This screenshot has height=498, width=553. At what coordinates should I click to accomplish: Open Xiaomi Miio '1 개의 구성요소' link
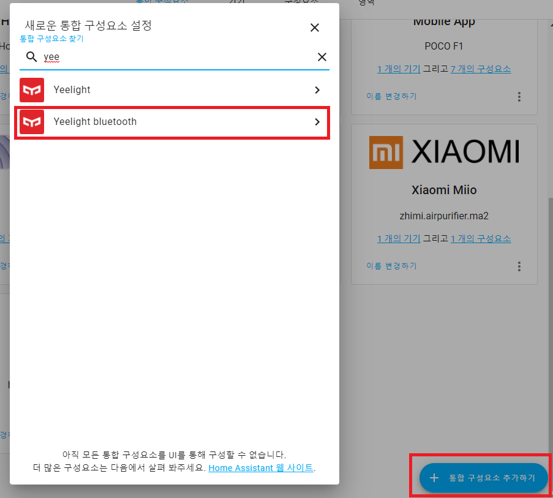tap(480, 238)
